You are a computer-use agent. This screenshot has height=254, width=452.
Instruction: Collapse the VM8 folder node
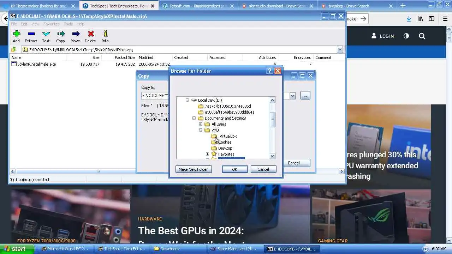coord(201,130)
